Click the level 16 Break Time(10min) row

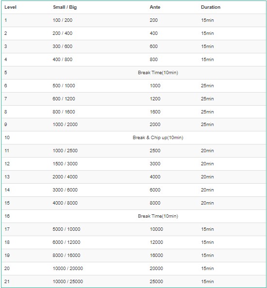tap(133, 216)
